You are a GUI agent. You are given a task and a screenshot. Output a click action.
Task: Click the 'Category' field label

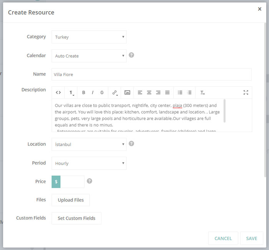[37, 37]
